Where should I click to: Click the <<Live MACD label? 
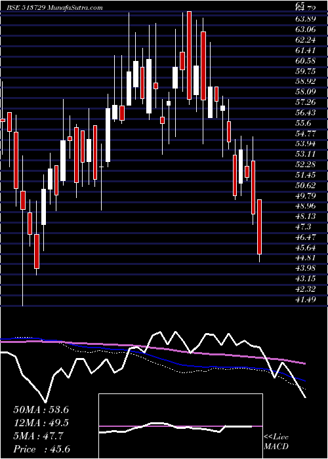[276, 442]
